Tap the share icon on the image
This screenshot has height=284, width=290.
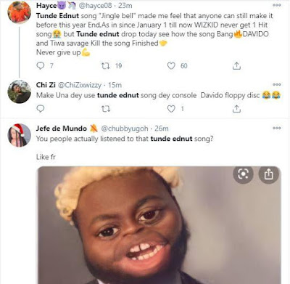pyautogui.click(x=269, y=174)
